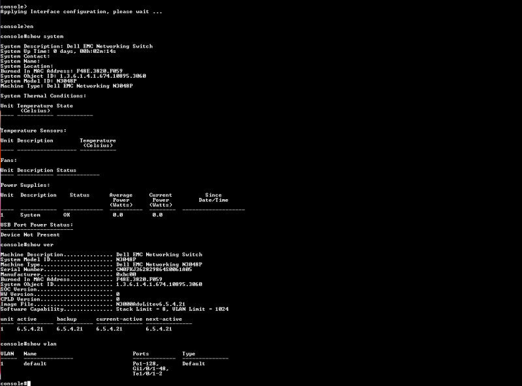Click 'Device Not Present' USB status text
This screenshot has width=522, height=386.
coord(30,234)
